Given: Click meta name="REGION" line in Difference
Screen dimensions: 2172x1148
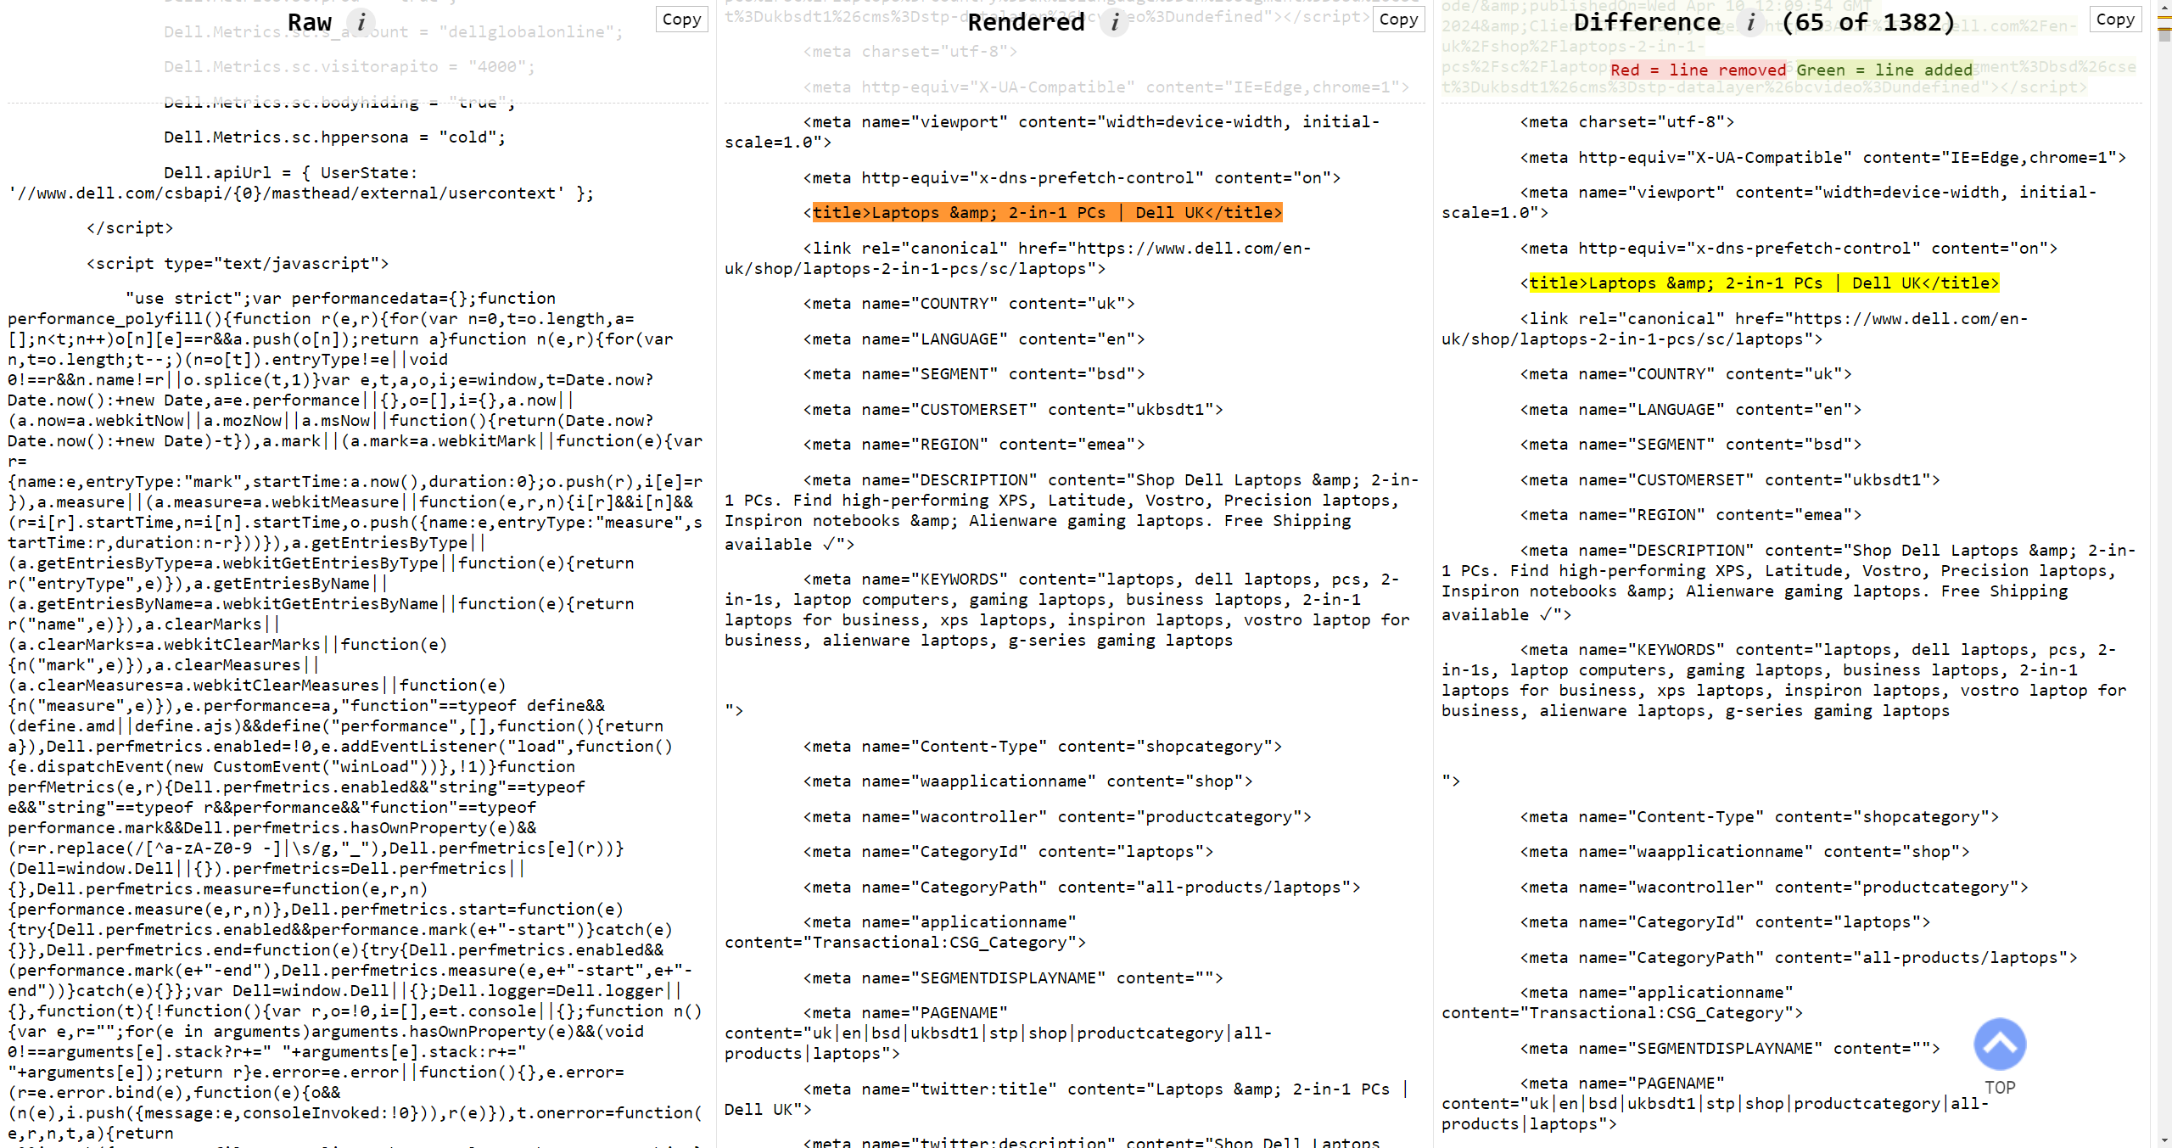Looking at the screenshot, I should pyautogui.click(x=1691, y=514).
